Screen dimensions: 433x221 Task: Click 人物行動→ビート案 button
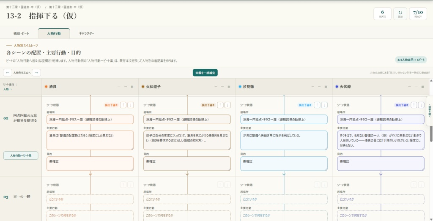point(21,156)
